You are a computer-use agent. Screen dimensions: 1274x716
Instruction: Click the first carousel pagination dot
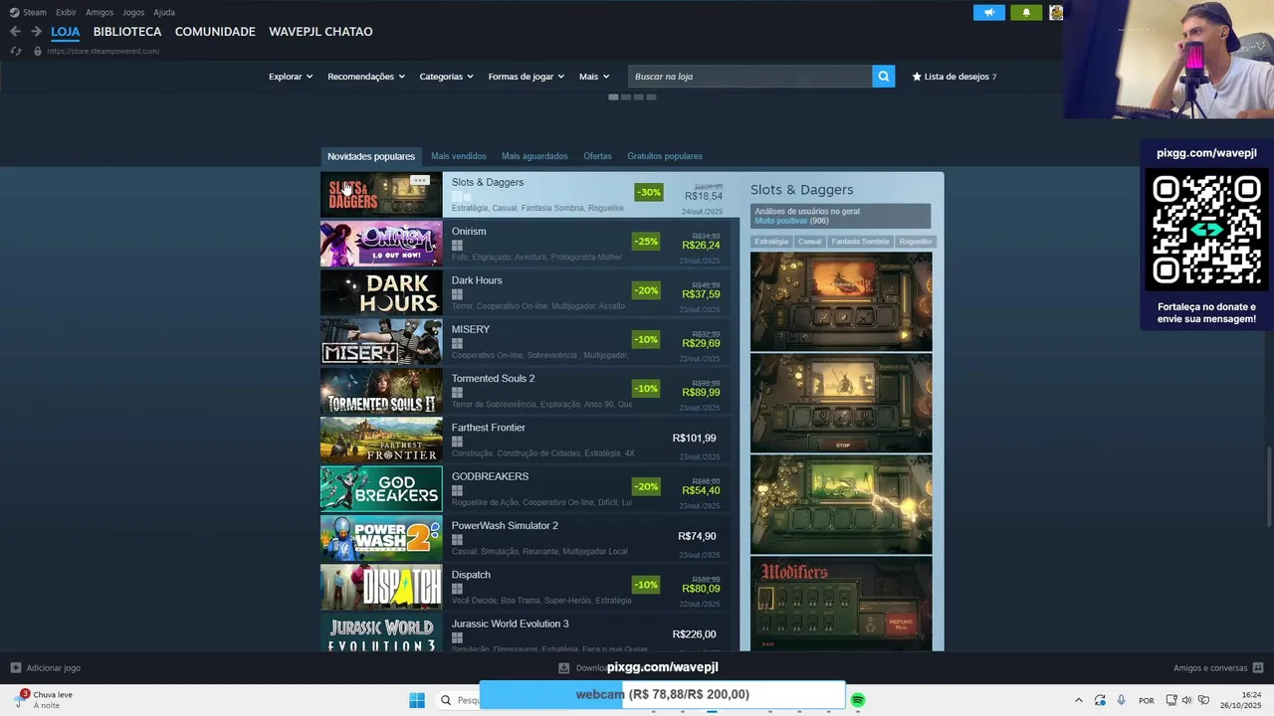pyautogui.click(x=613, y=96)
